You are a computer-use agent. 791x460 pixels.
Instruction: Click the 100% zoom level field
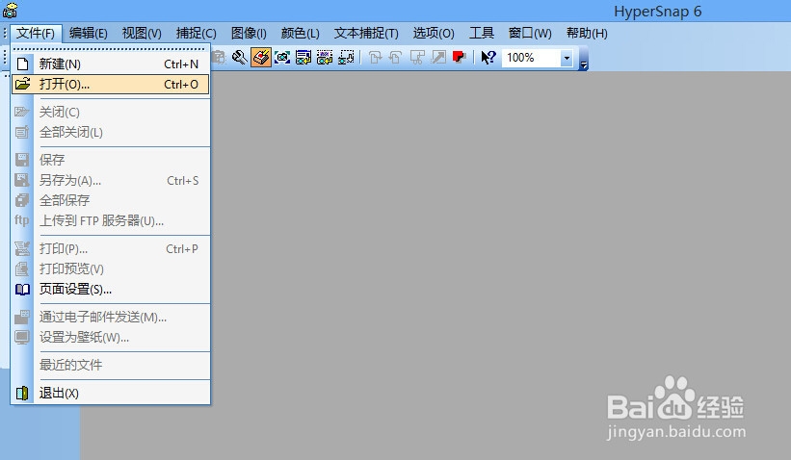tap(531, 58)
